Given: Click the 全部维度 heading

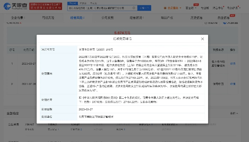Looking at the screenshot, I should click(12, 113).
